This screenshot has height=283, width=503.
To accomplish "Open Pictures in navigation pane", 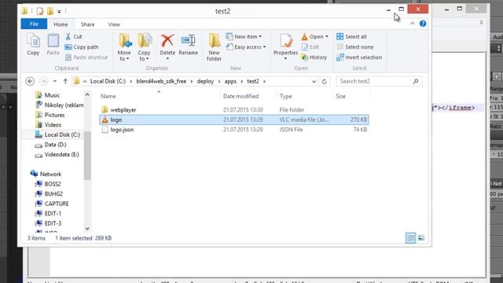I will coord(54,115).
